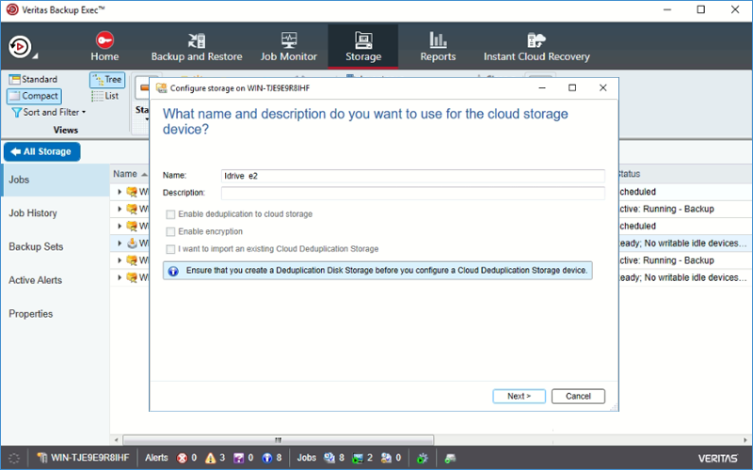The image size is (753, 470).
Task: Switch to the Job Monitor tab
Action: pyautogui.click(x=289, y=46)
